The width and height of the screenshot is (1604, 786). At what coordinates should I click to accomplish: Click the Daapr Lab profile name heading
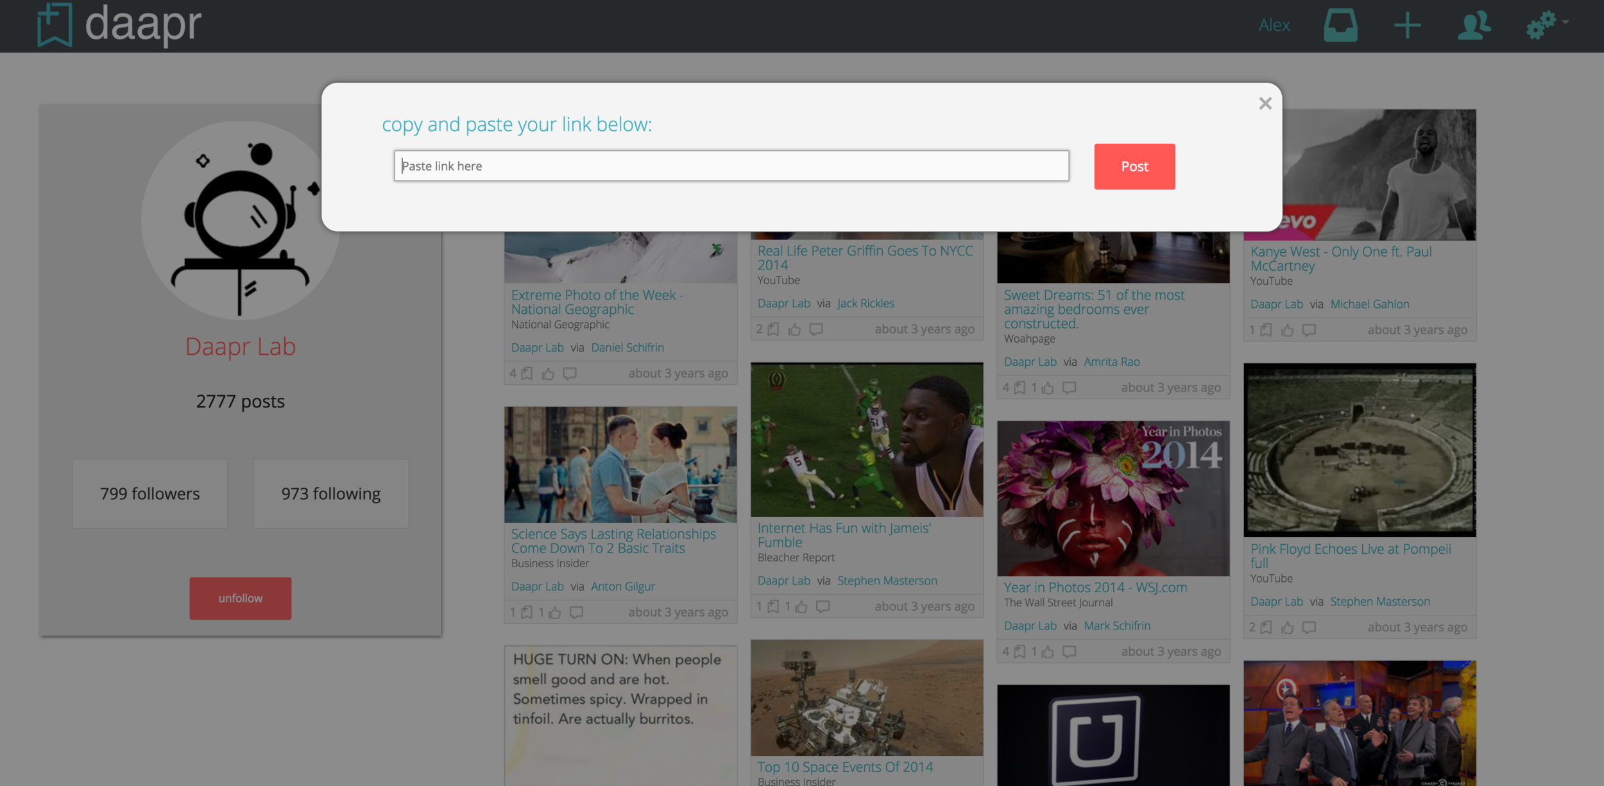240,346
